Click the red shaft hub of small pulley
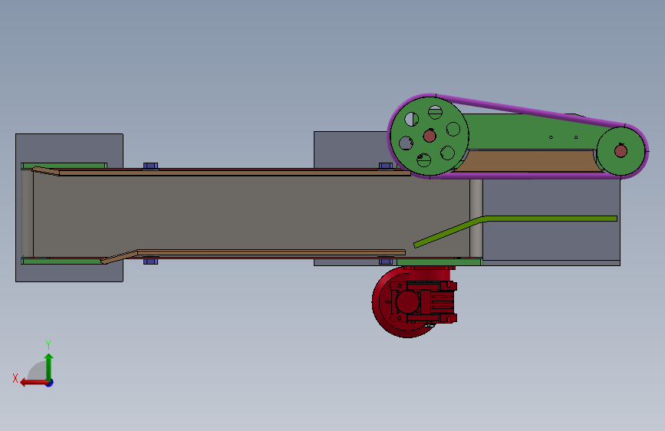The image size is (665, 431). [621, 151]
